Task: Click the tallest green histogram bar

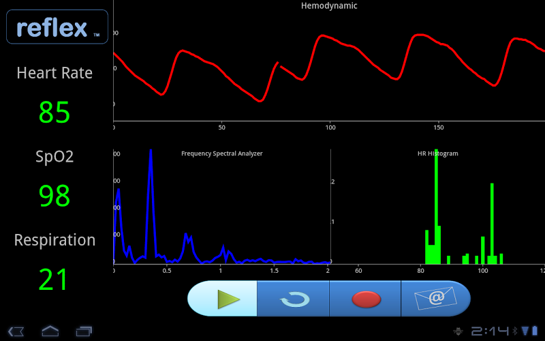Action: (x=436, y=207)
